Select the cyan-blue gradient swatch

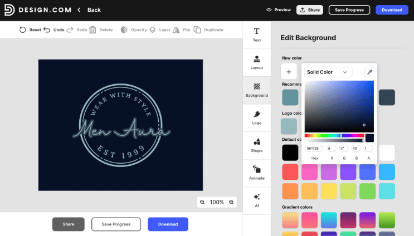point(329,220)
